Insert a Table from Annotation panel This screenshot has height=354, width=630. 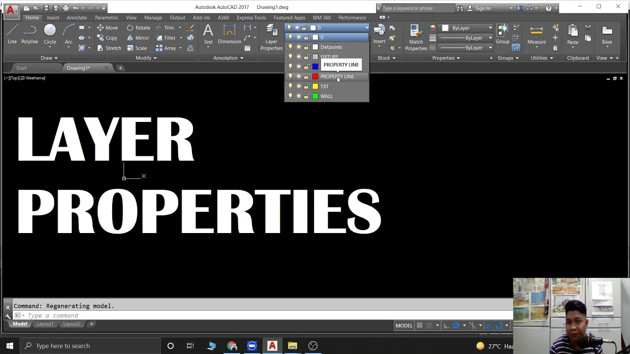click(x=248, y=48)
